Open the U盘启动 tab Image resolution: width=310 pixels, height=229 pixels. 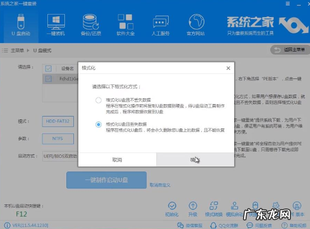21,25
